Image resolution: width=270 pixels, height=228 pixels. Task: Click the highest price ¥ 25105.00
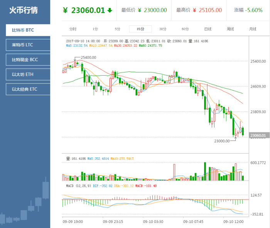[208, 10]
